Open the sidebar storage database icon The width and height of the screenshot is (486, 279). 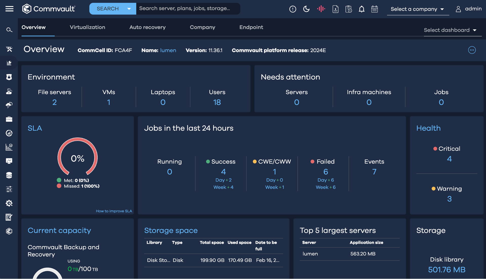(x=9, y=175)
